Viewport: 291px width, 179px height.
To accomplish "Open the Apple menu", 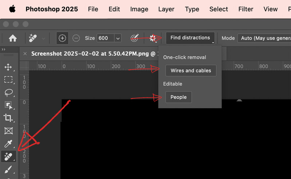I will 12,9.
